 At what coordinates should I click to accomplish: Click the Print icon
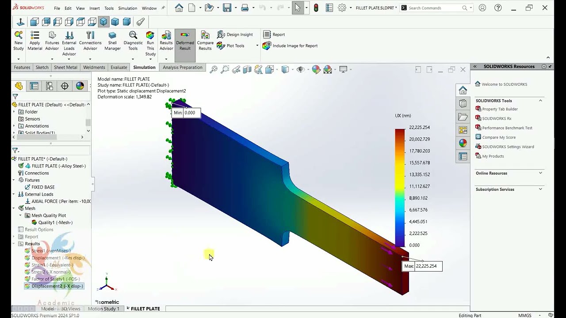(x=245, y=8)
